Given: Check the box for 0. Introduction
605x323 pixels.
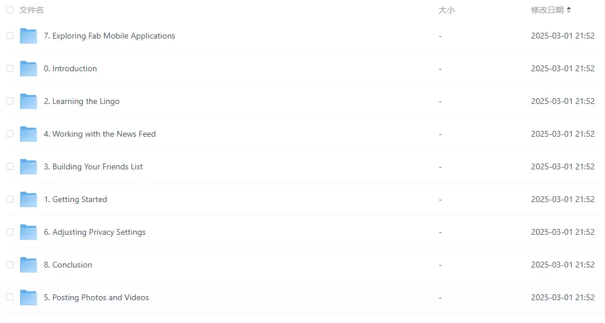Looking at the screenshot, I should 10,68.
